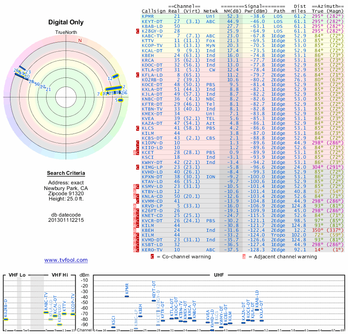
Task: Click the KPMR signal bar in UHF chart
Action: pos(127,296)
